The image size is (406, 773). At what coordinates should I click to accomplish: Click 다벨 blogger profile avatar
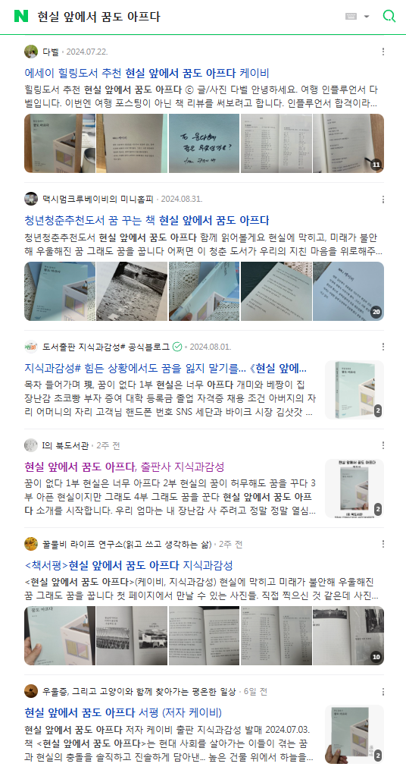(31, 52)
